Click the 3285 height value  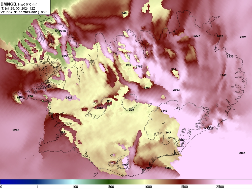(125, 165)
